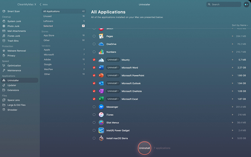The width and height of the screenshot is (251, 157).
Task: Check the OneDrive checkbox
Action: click(x=94, y=44)
